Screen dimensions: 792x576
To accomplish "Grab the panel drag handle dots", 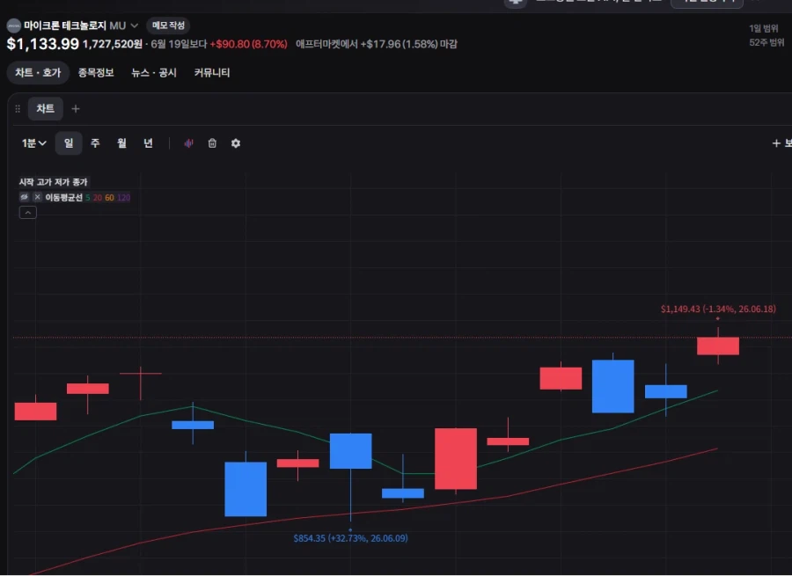I will (x=18, y=108).
